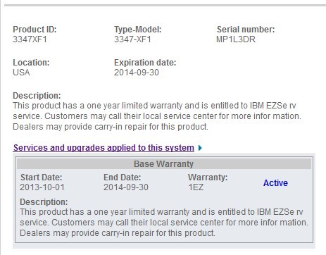Click the Serial number label
Viewport: 326px width, 255px height.
pyautogui.click(x=246, y=30)
